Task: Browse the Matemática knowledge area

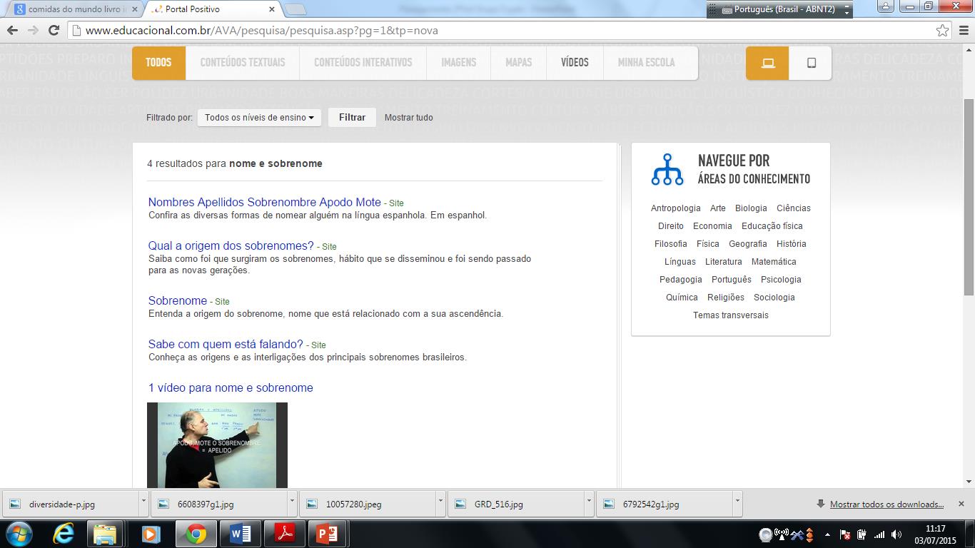Action: pos(774,262)
